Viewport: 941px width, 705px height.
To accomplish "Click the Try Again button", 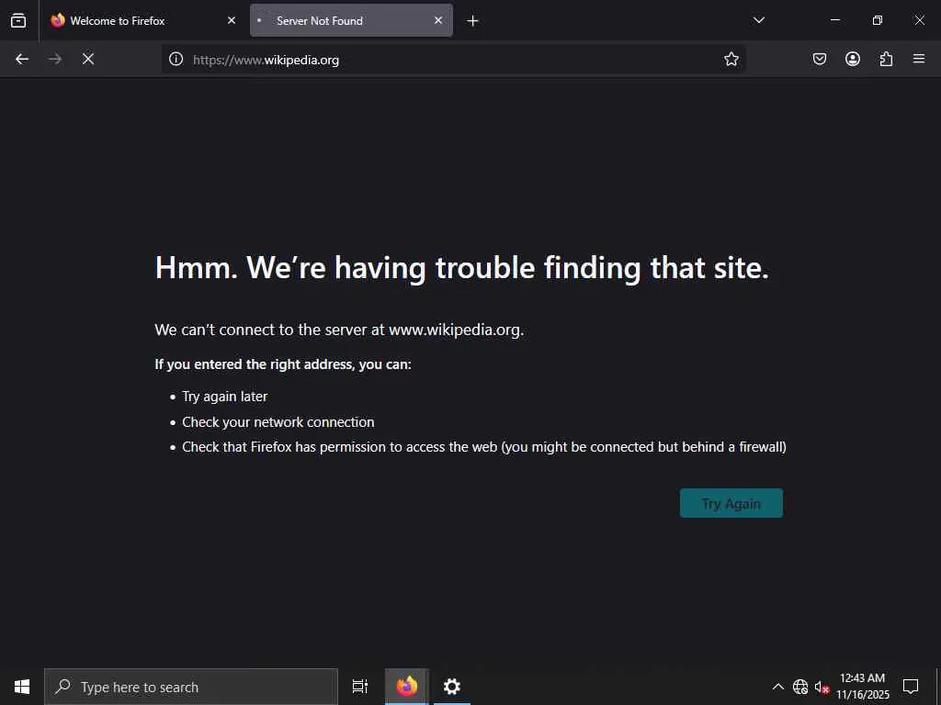I will click(x=731, y=503).
